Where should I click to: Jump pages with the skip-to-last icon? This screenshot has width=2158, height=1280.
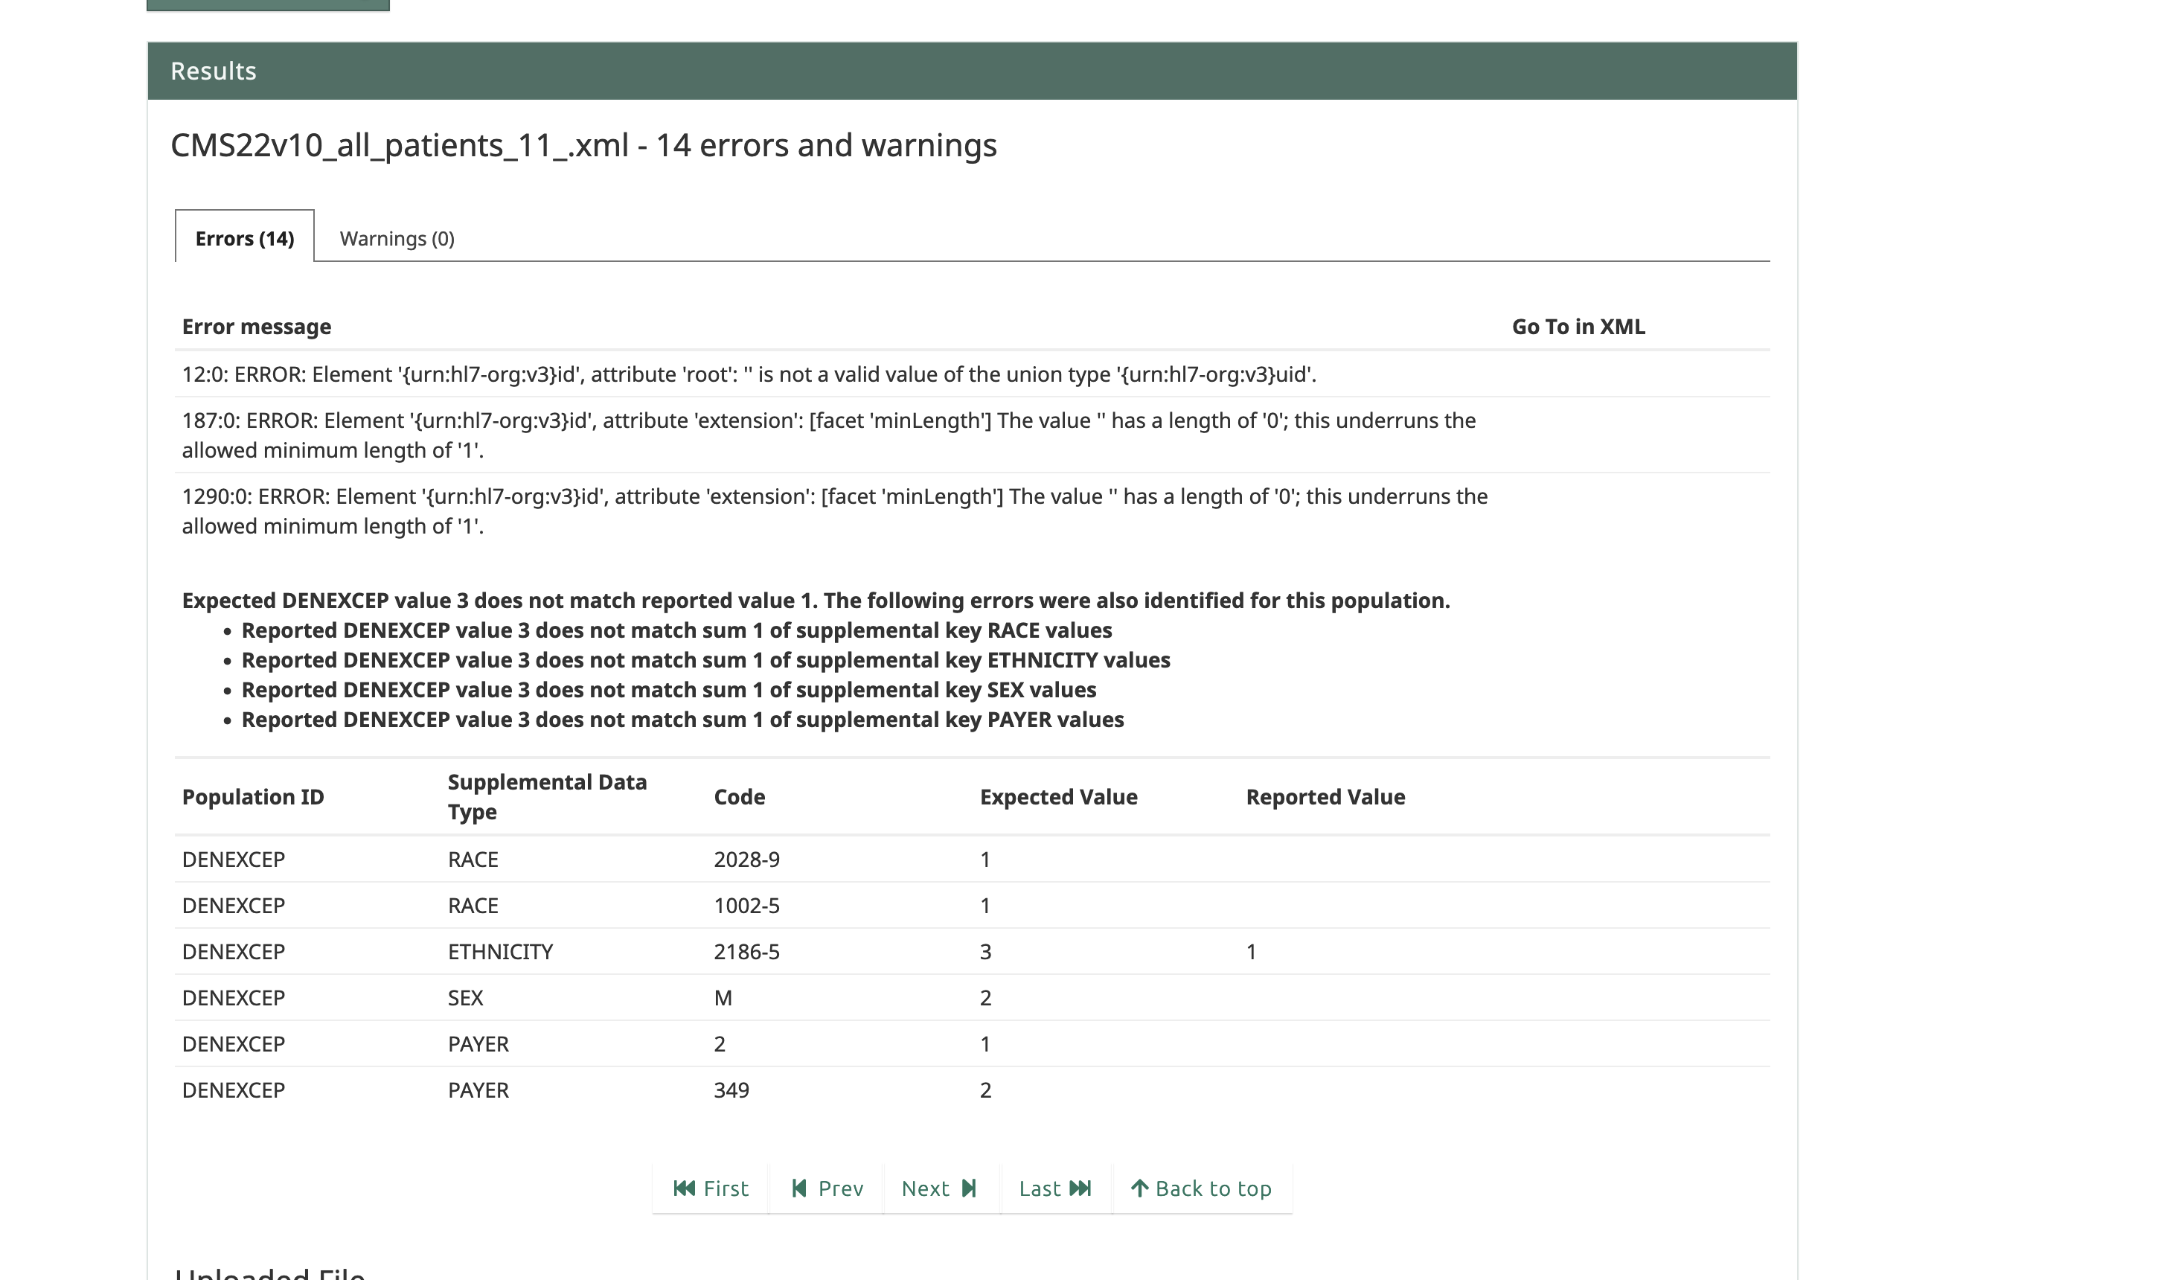pyautogui.click(x=1080, y=1188)
